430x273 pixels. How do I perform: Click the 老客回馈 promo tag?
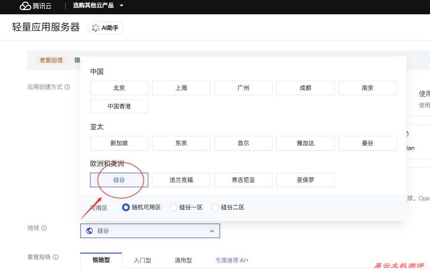point(51,60)
